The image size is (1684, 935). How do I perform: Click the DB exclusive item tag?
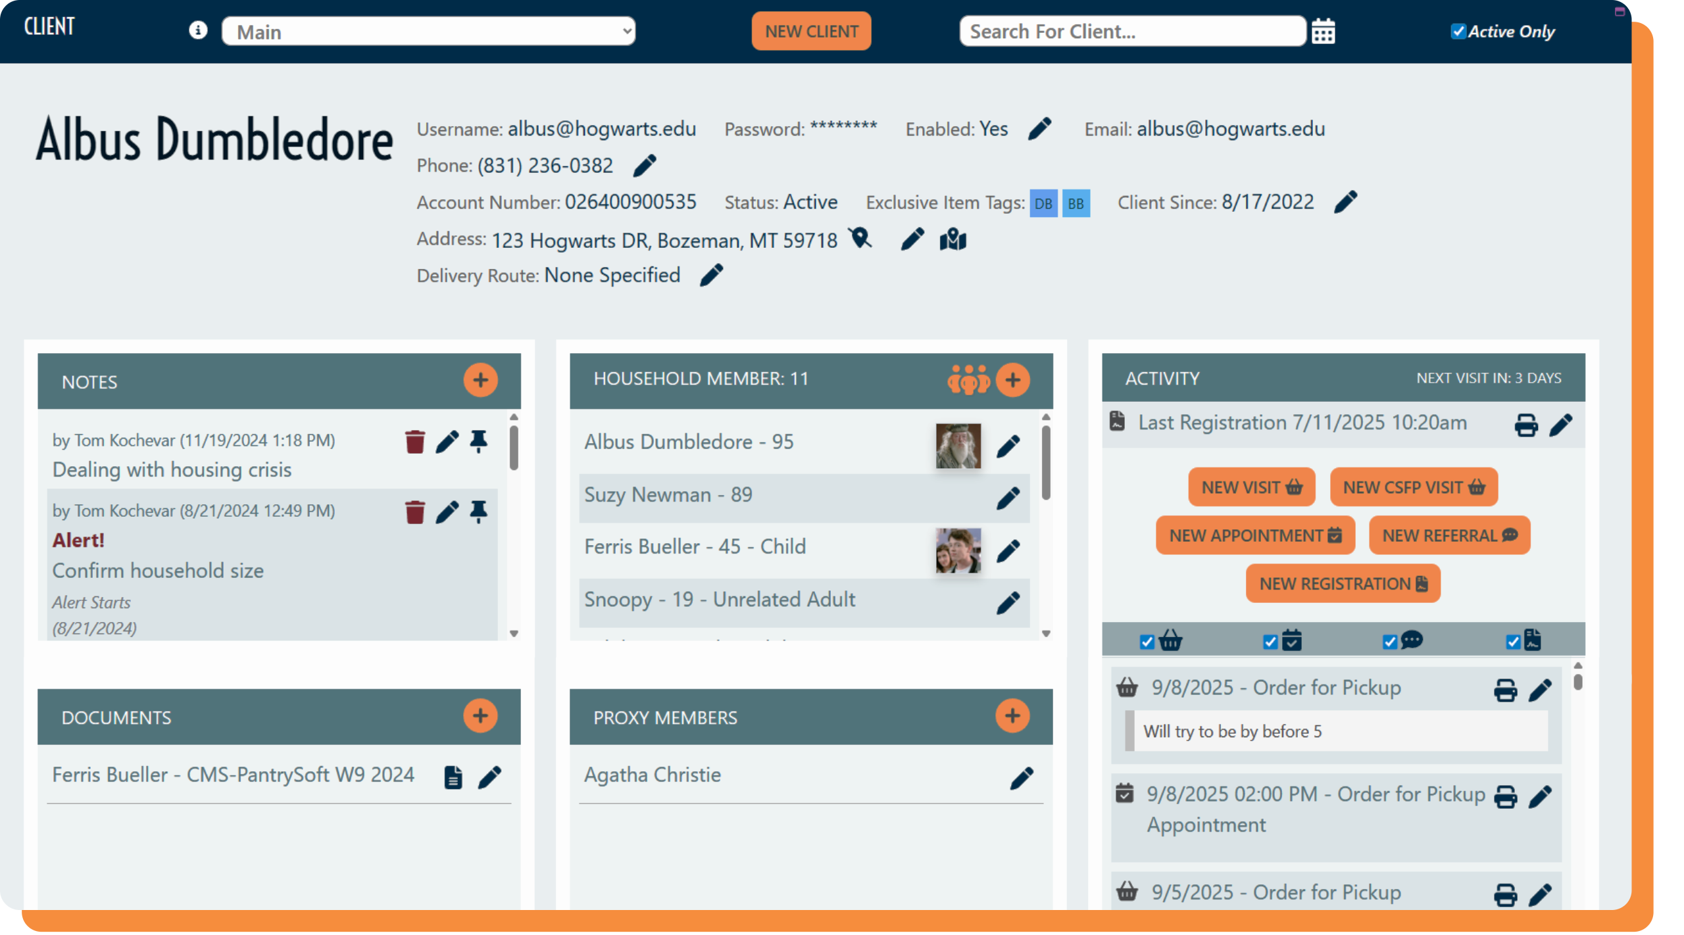click(x=1043, y=203)
